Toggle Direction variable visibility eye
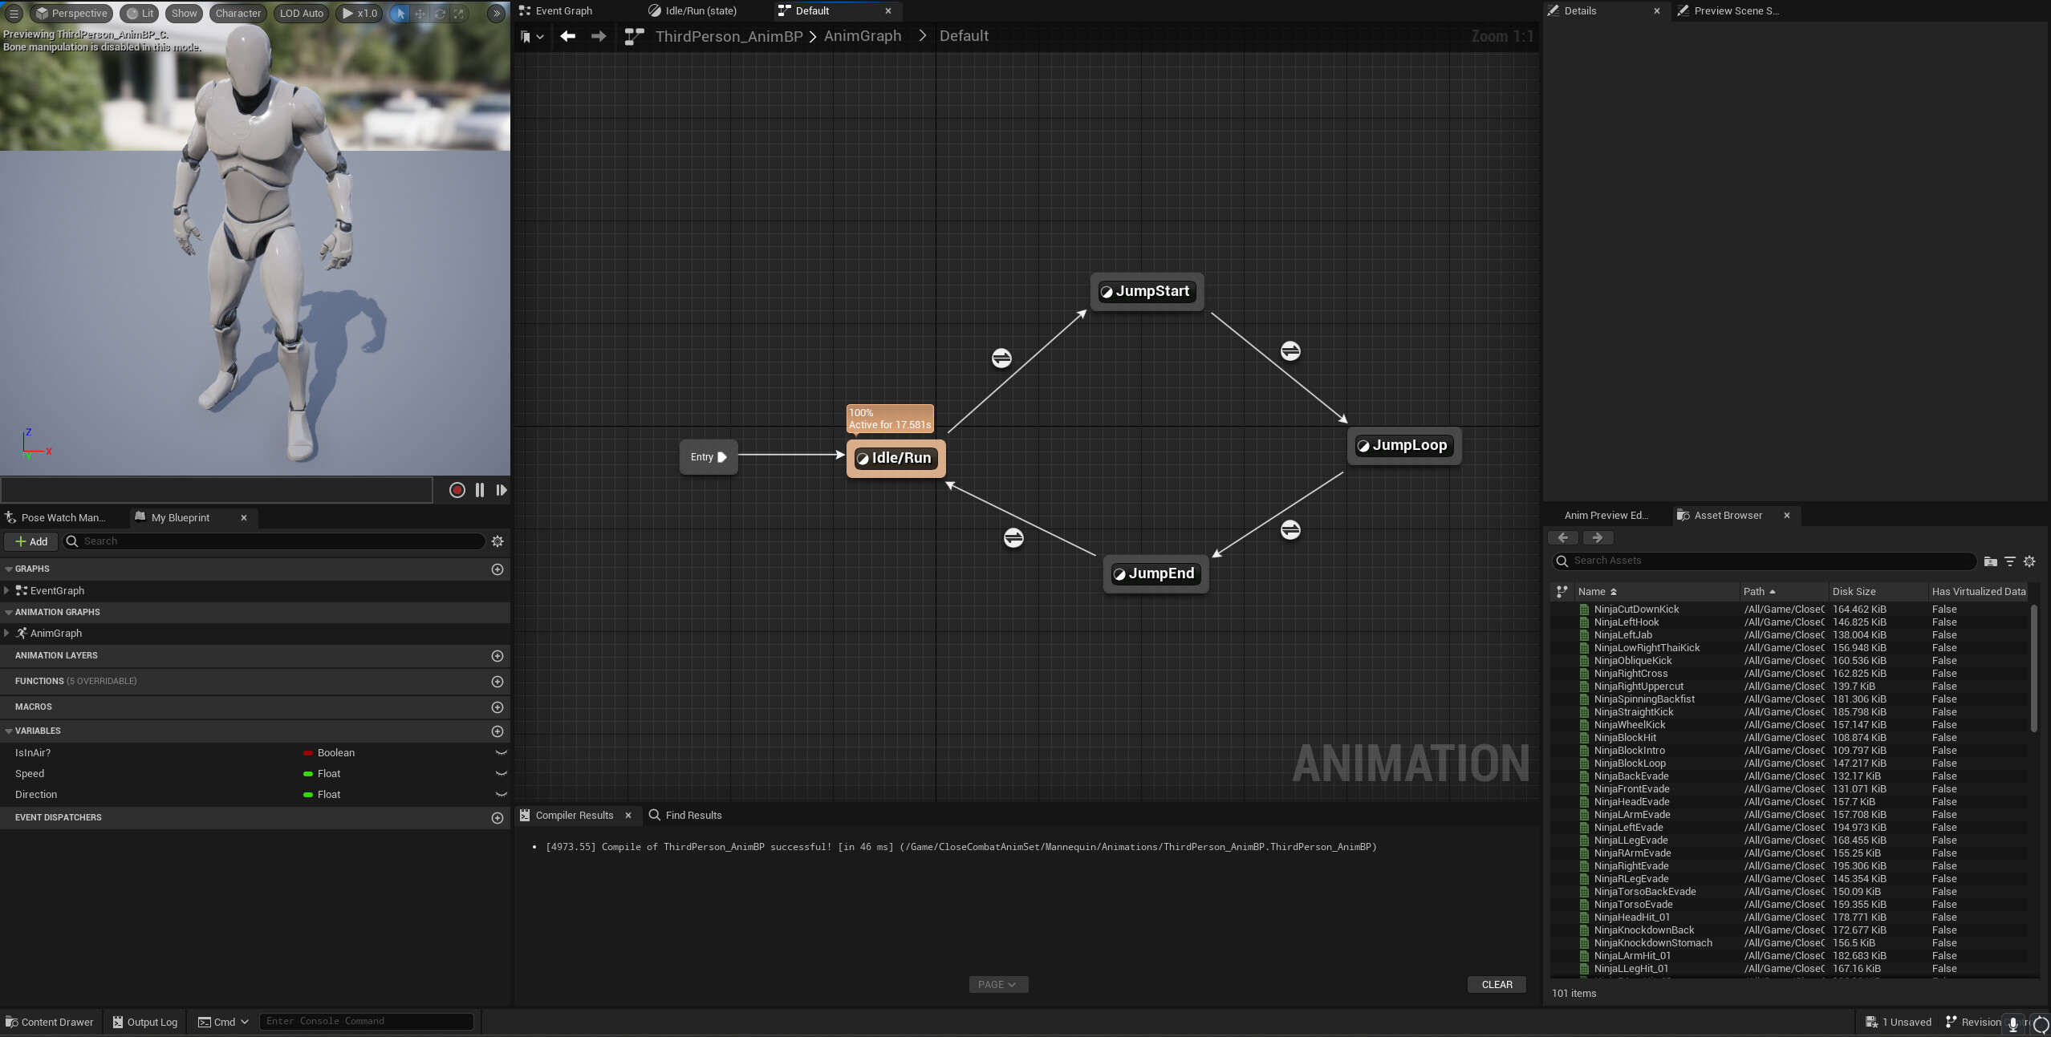The height and width of the screenshot is (1037, 2051). pyautogui.click(x=501, y=795)
